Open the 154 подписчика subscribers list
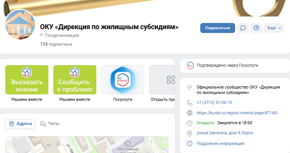This screenshot has width=290, height=153. pyautogui.click(x=56, y=44)
